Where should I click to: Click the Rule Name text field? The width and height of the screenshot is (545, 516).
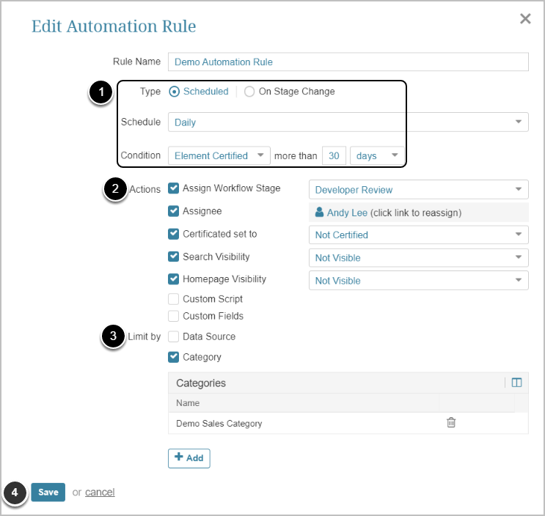point(348,62)
